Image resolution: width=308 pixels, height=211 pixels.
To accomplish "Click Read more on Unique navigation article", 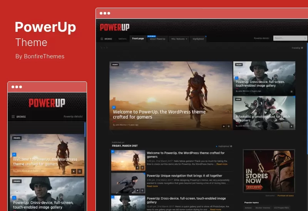I will point(152,186).
